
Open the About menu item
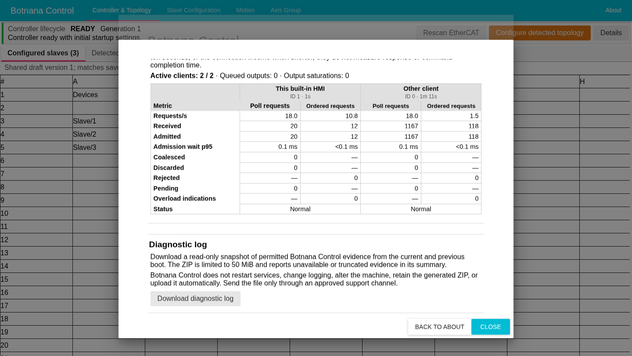tap(613, 10)
